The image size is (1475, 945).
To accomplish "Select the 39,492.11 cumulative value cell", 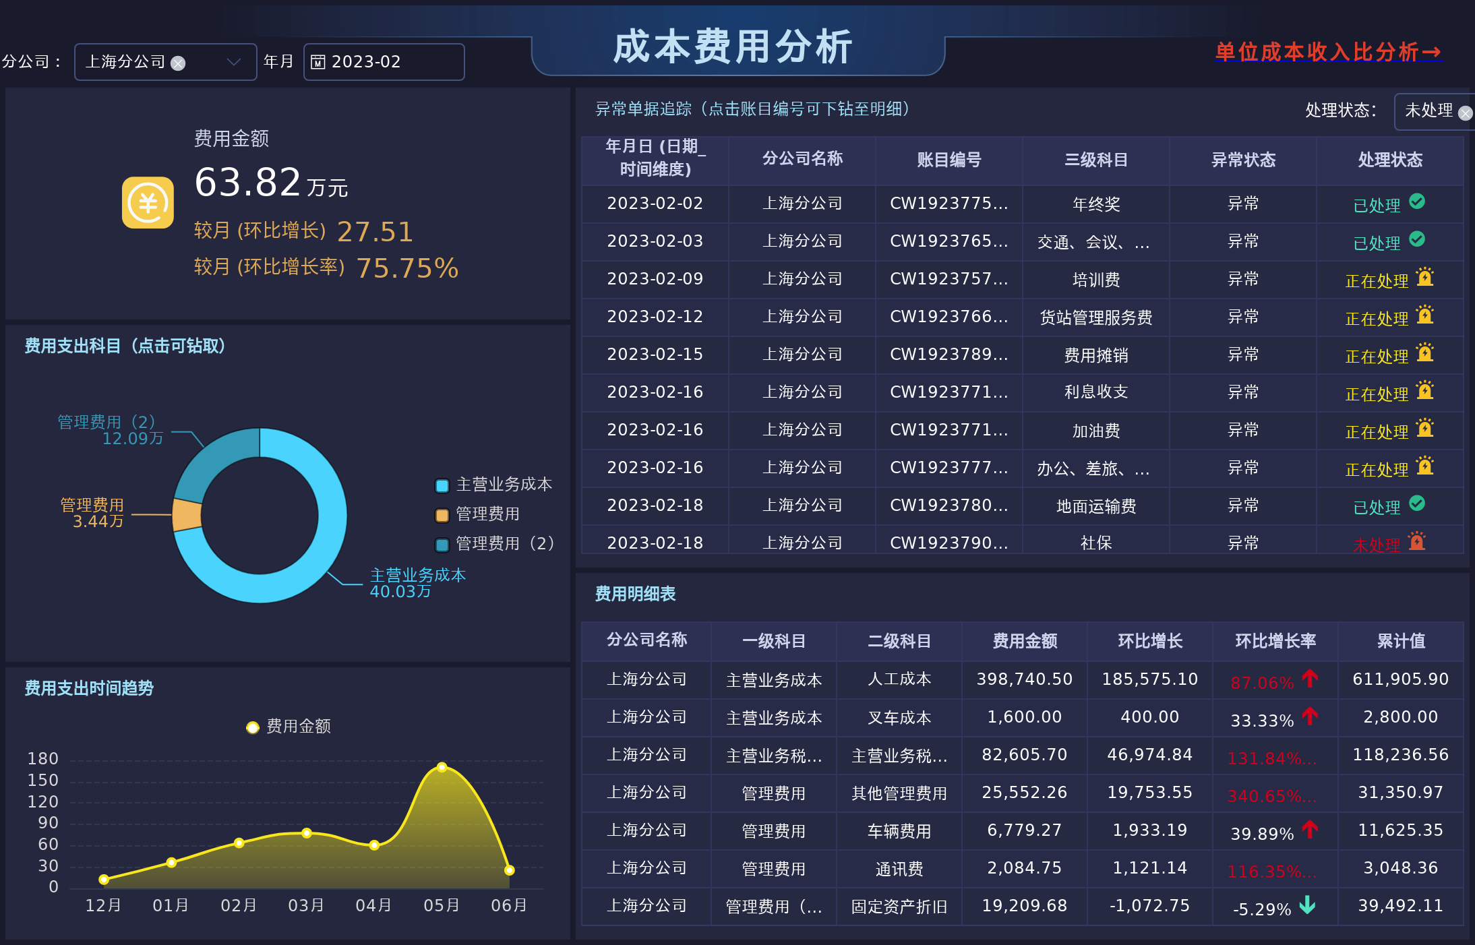I will 1401,906.
